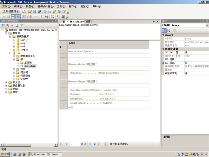Click the DISTINCT 值 property value 否
This screenshot has width=209, height=157.
coord(196,53)
